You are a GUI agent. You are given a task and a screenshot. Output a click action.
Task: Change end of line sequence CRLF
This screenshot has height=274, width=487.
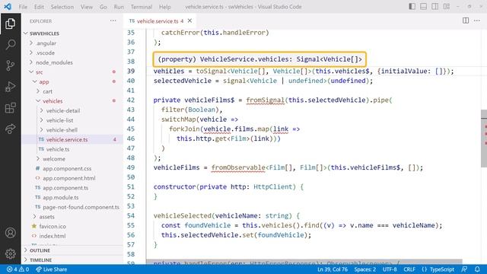(x=409, y=269)
